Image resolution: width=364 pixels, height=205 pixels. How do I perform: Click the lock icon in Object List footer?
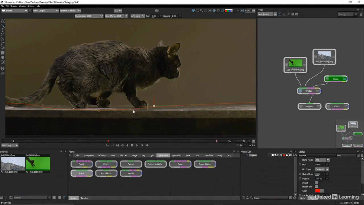click(247, 198)
